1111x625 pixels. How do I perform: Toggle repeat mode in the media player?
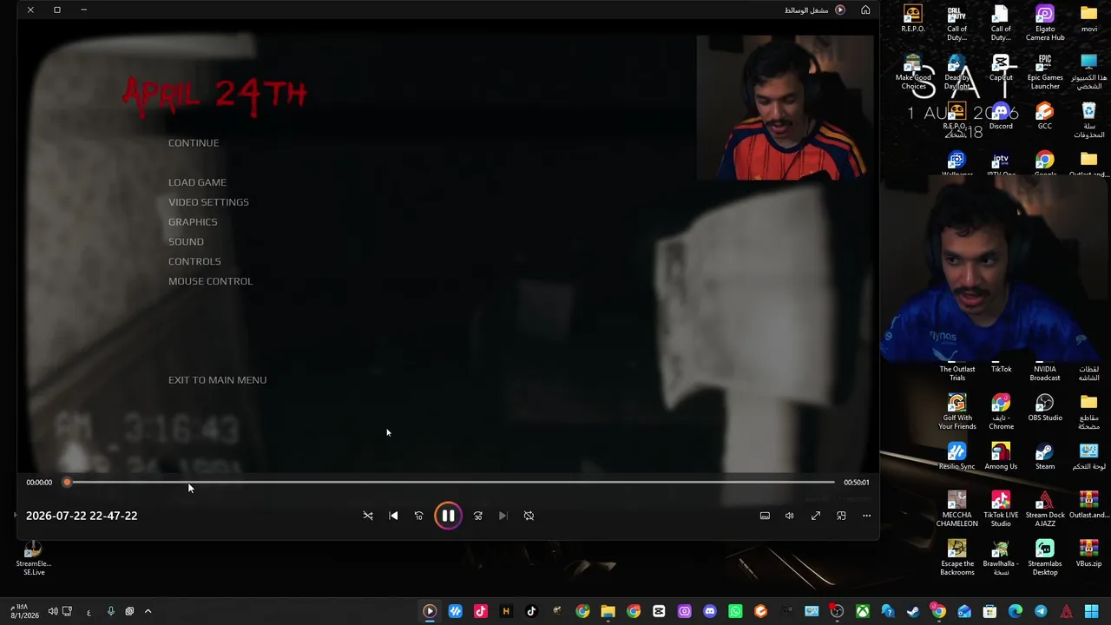[x=529, y=516]
